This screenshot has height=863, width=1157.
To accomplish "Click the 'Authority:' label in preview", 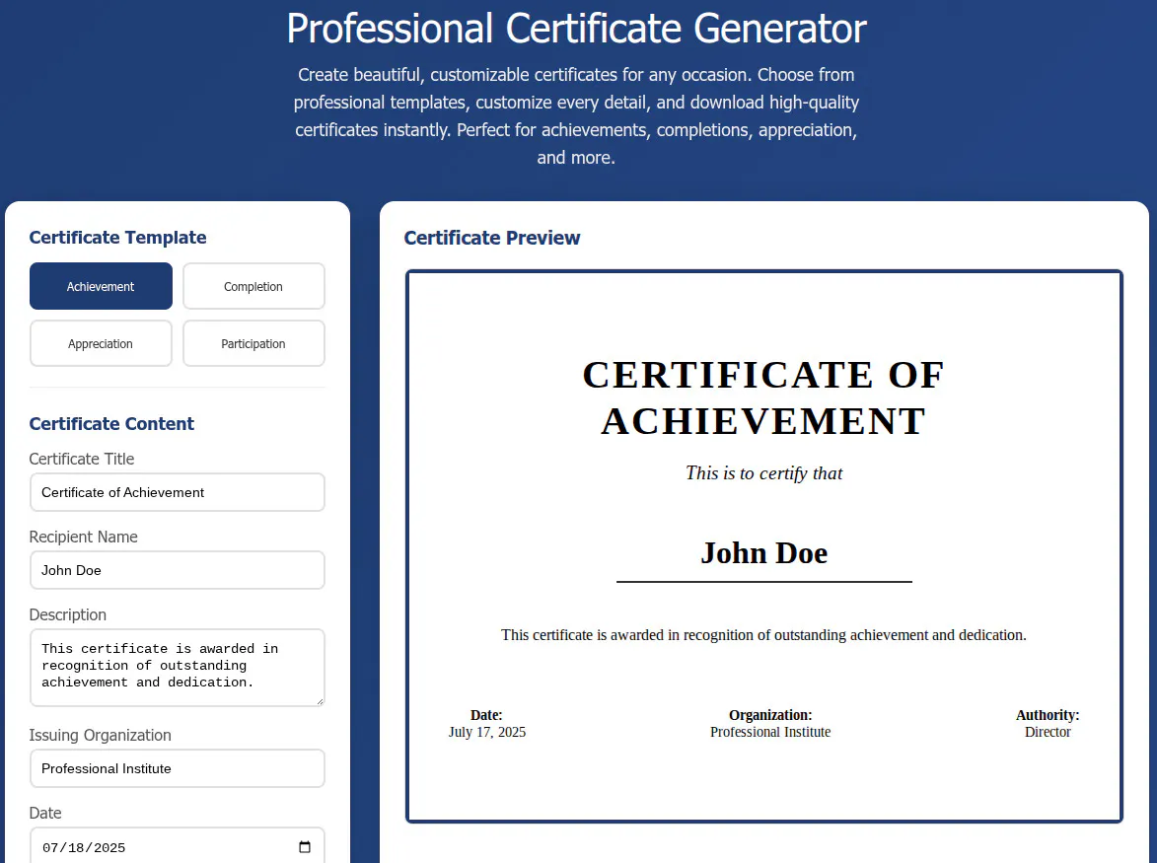I will [1048, 715].
